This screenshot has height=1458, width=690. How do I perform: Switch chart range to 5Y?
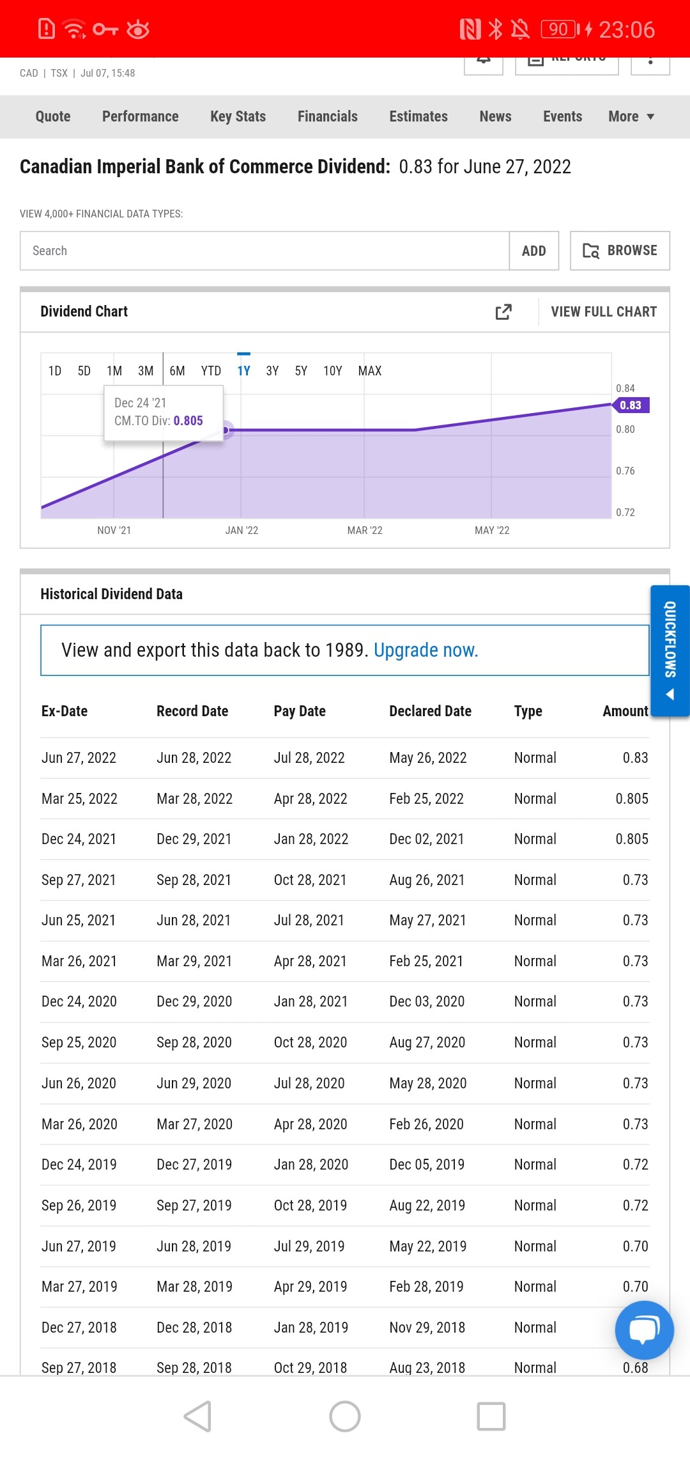click(301, 371)
